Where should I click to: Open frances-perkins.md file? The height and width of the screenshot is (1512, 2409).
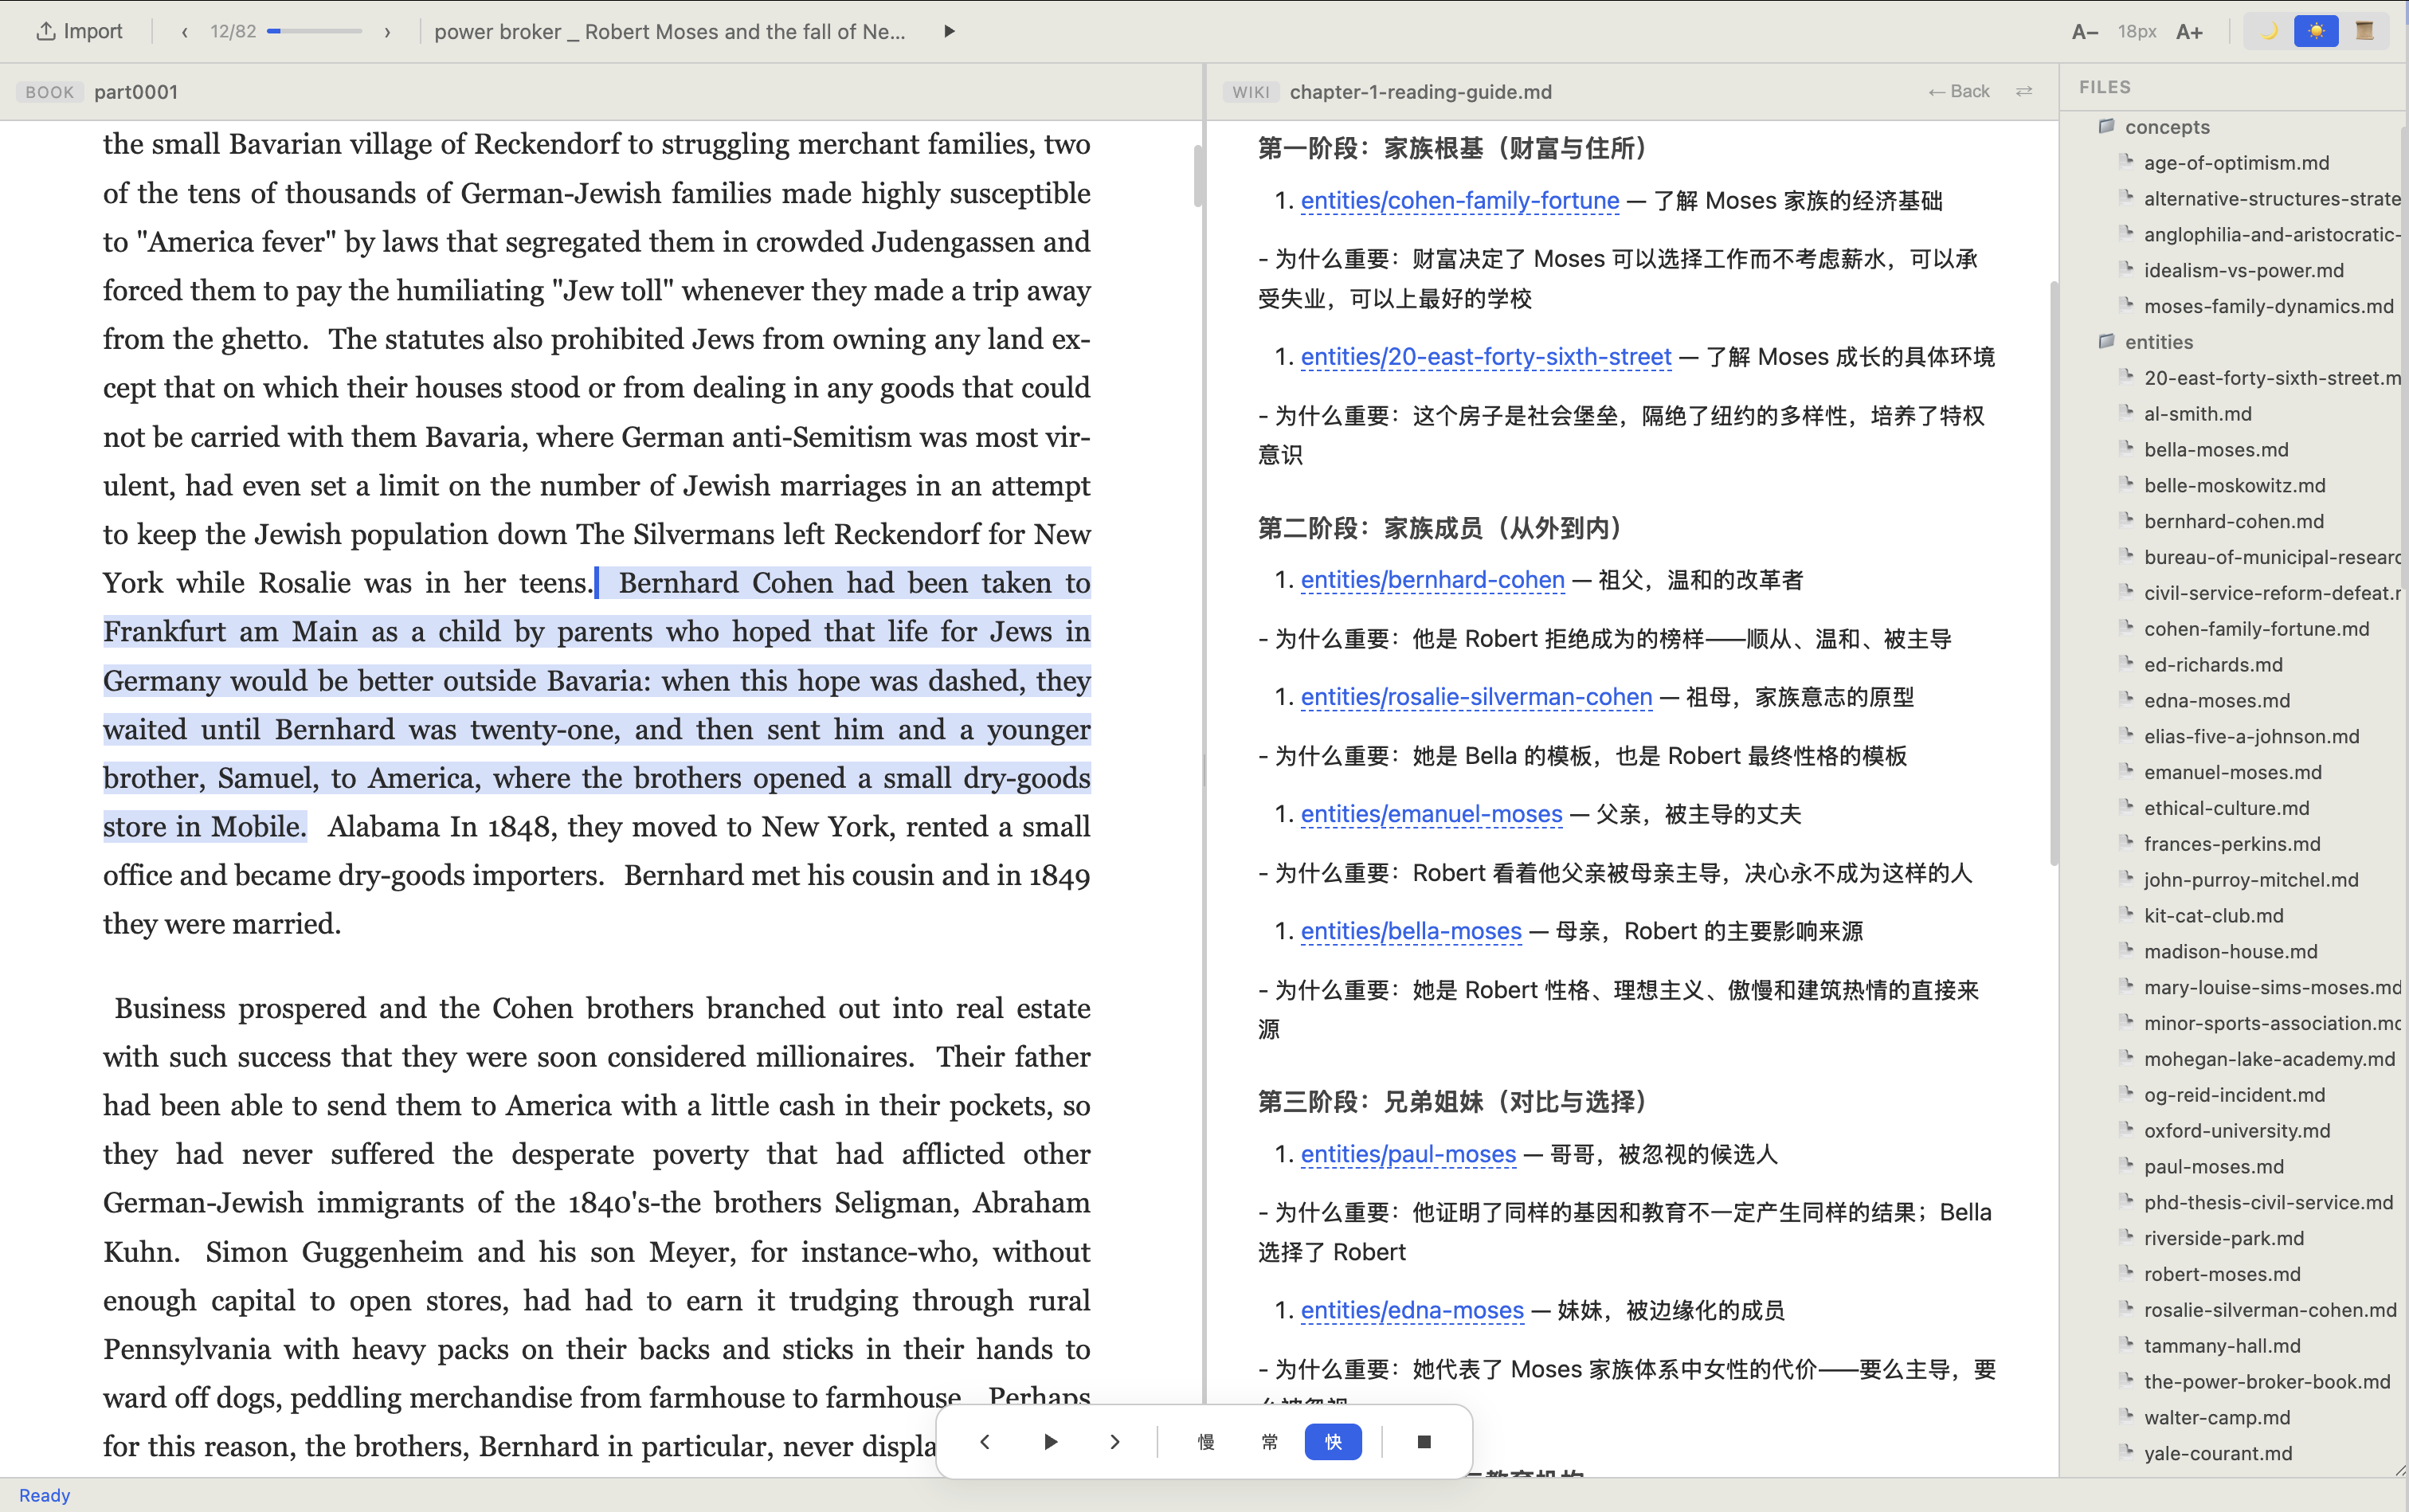(2231, 844)
